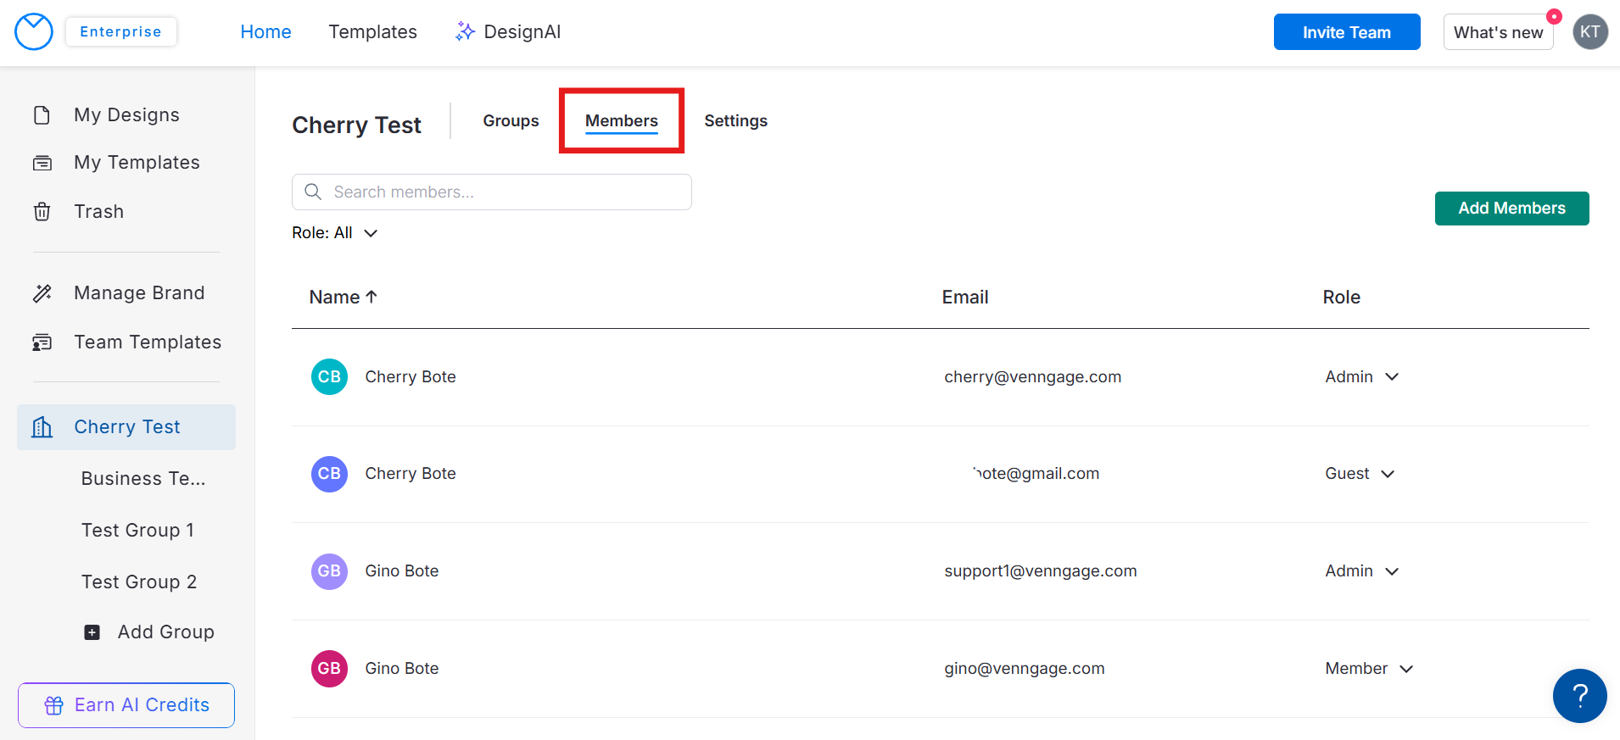The image size is (1620, 740).
Task: Open the Guest role dropdown
Action: coord(1360,474)
